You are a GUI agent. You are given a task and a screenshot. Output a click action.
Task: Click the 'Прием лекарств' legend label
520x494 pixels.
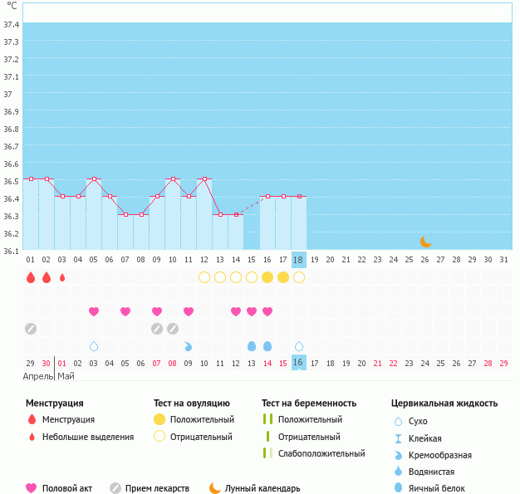pyautogui.click(x=157, y=488)
